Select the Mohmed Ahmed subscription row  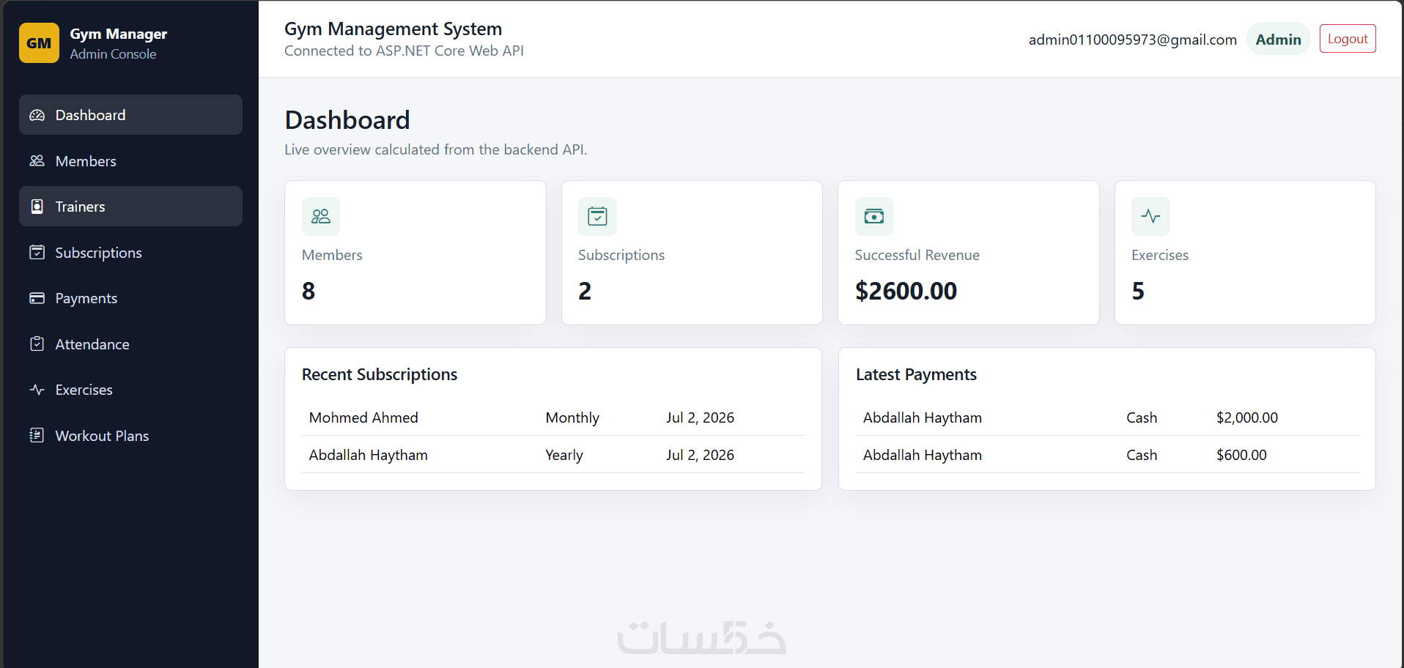[x=553, y=417]
